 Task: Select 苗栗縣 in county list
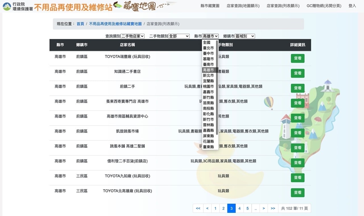click(x=209, y=103)
